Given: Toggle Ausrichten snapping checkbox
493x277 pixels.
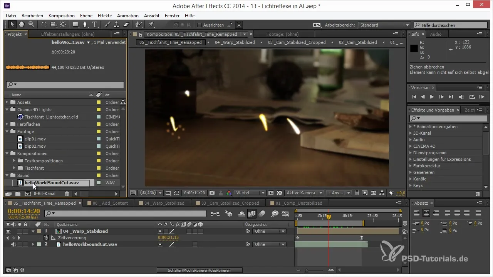Looking at the screenshot, I should [x=199, y=25].
